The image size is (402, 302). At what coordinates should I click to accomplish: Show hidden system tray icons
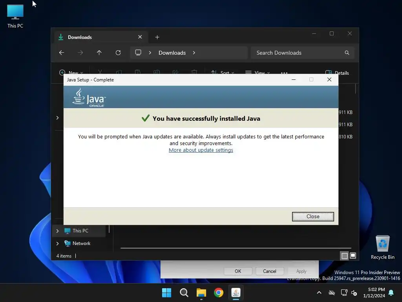point(319,293)
